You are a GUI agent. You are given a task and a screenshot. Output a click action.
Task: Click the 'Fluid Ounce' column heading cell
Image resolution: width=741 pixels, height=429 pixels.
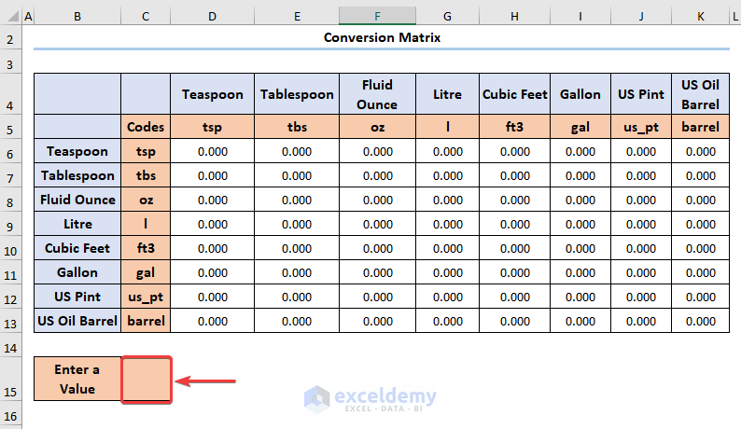[x=378, y=94]
